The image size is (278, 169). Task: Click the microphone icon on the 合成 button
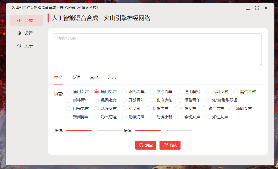click(x=165, y=145)
